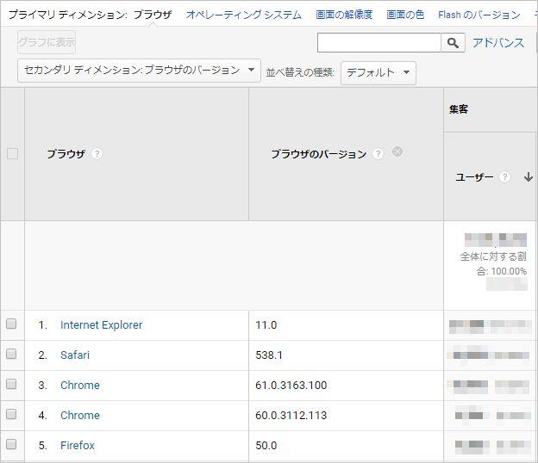Check the Chrome 61.0.3163.100 row checkbox
Screen dimensions: 538x463
click(x=11, y=384)
